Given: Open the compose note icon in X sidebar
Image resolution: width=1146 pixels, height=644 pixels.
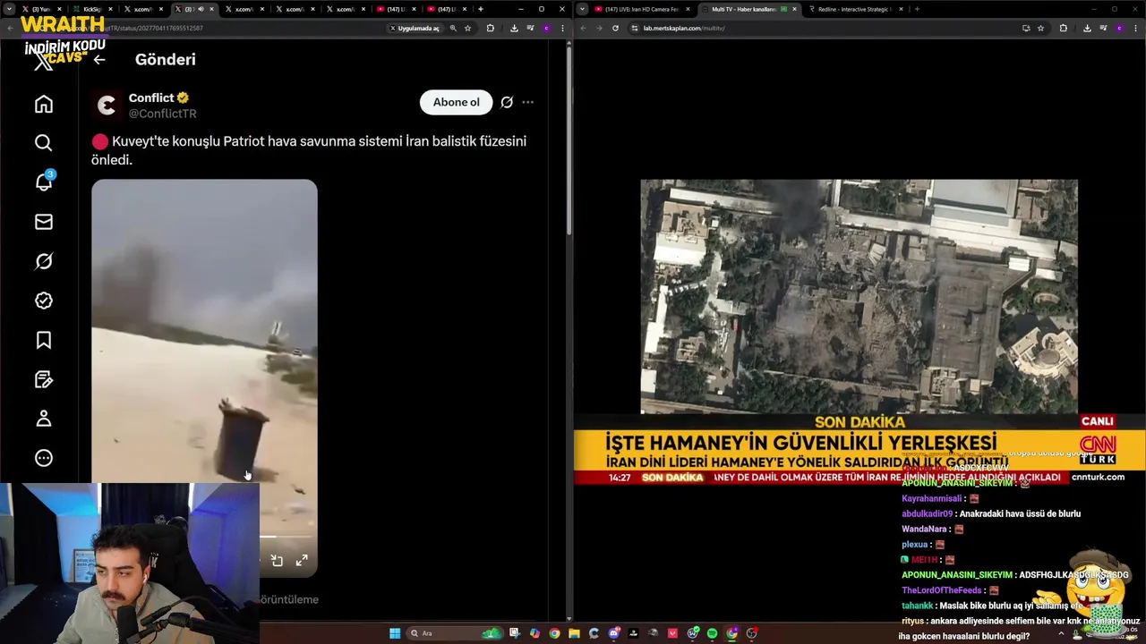Looking at the screenshot, I should 44,379.
